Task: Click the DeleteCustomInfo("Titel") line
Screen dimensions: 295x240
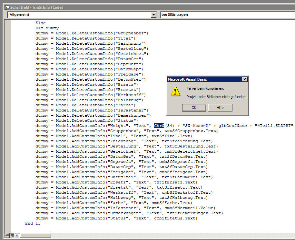Action: 85,38
